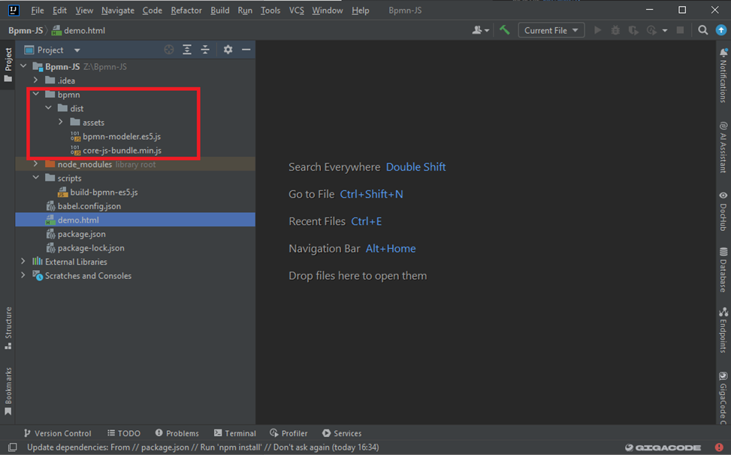The height and width of the screenshot is (455, 731).
Task: Open the Build menu
Action: click(x=219, y=11)
